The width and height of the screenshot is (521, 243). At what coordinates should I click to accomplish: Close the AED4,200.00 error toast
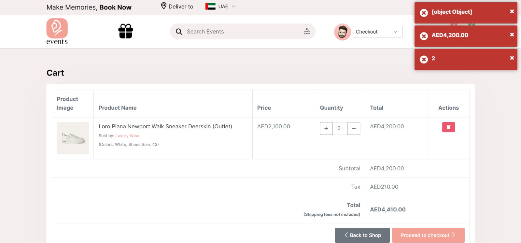pyautogui.click(x=512, y=35)
